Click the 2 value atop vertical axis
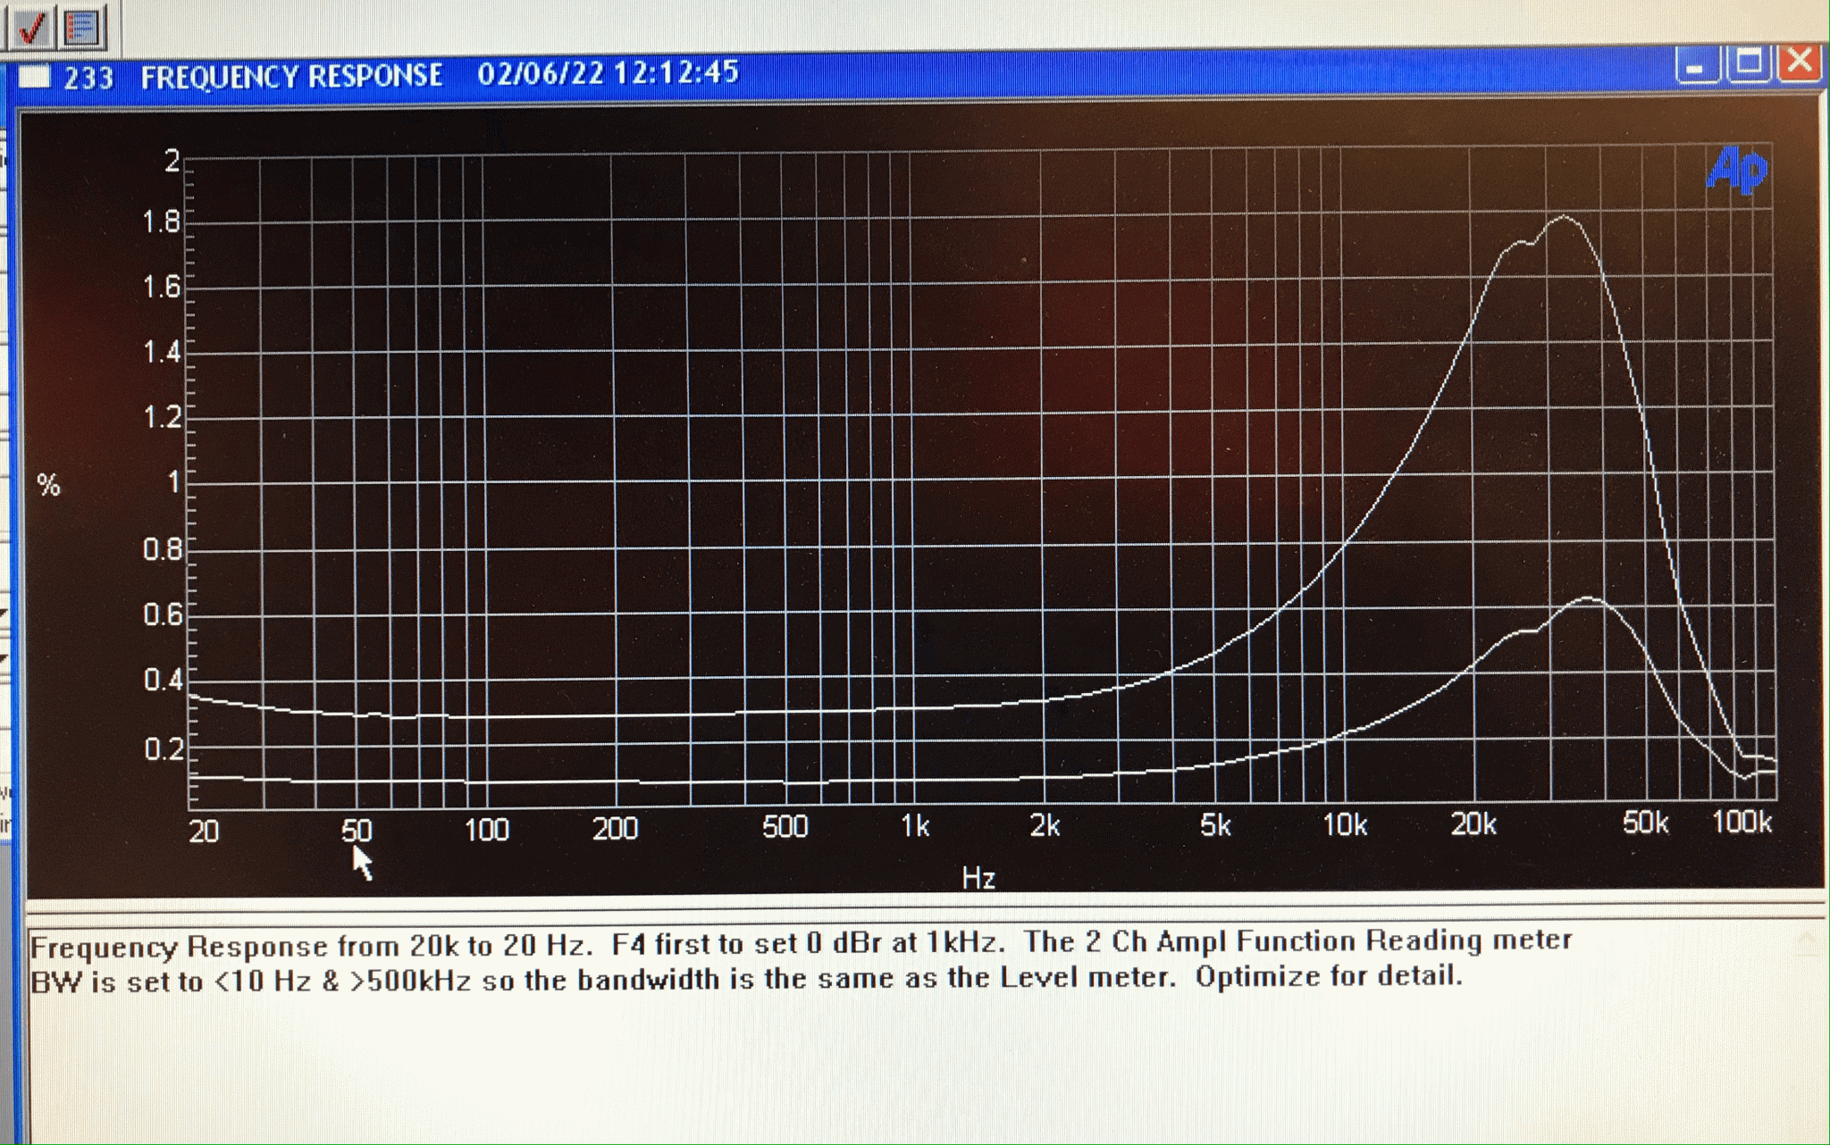 click(172, 161)
